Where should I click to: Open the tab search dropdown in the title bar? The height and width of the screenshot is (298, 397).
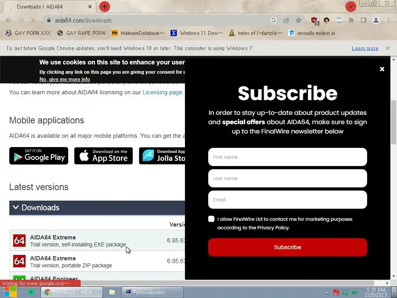(350, 7)
